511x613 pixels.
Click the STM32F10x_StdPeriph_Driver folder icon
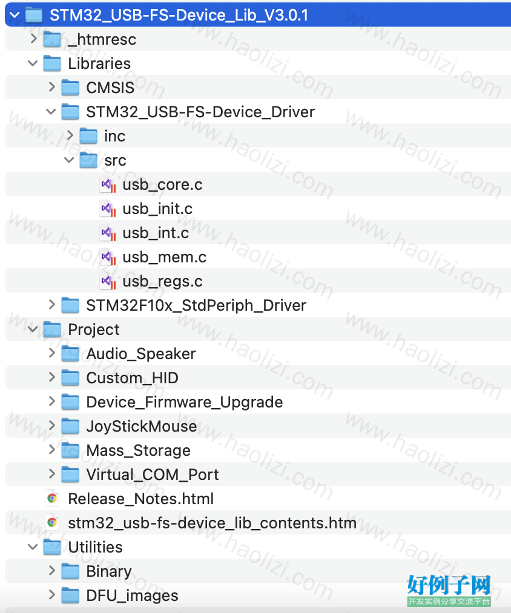[x=70, y=305]
